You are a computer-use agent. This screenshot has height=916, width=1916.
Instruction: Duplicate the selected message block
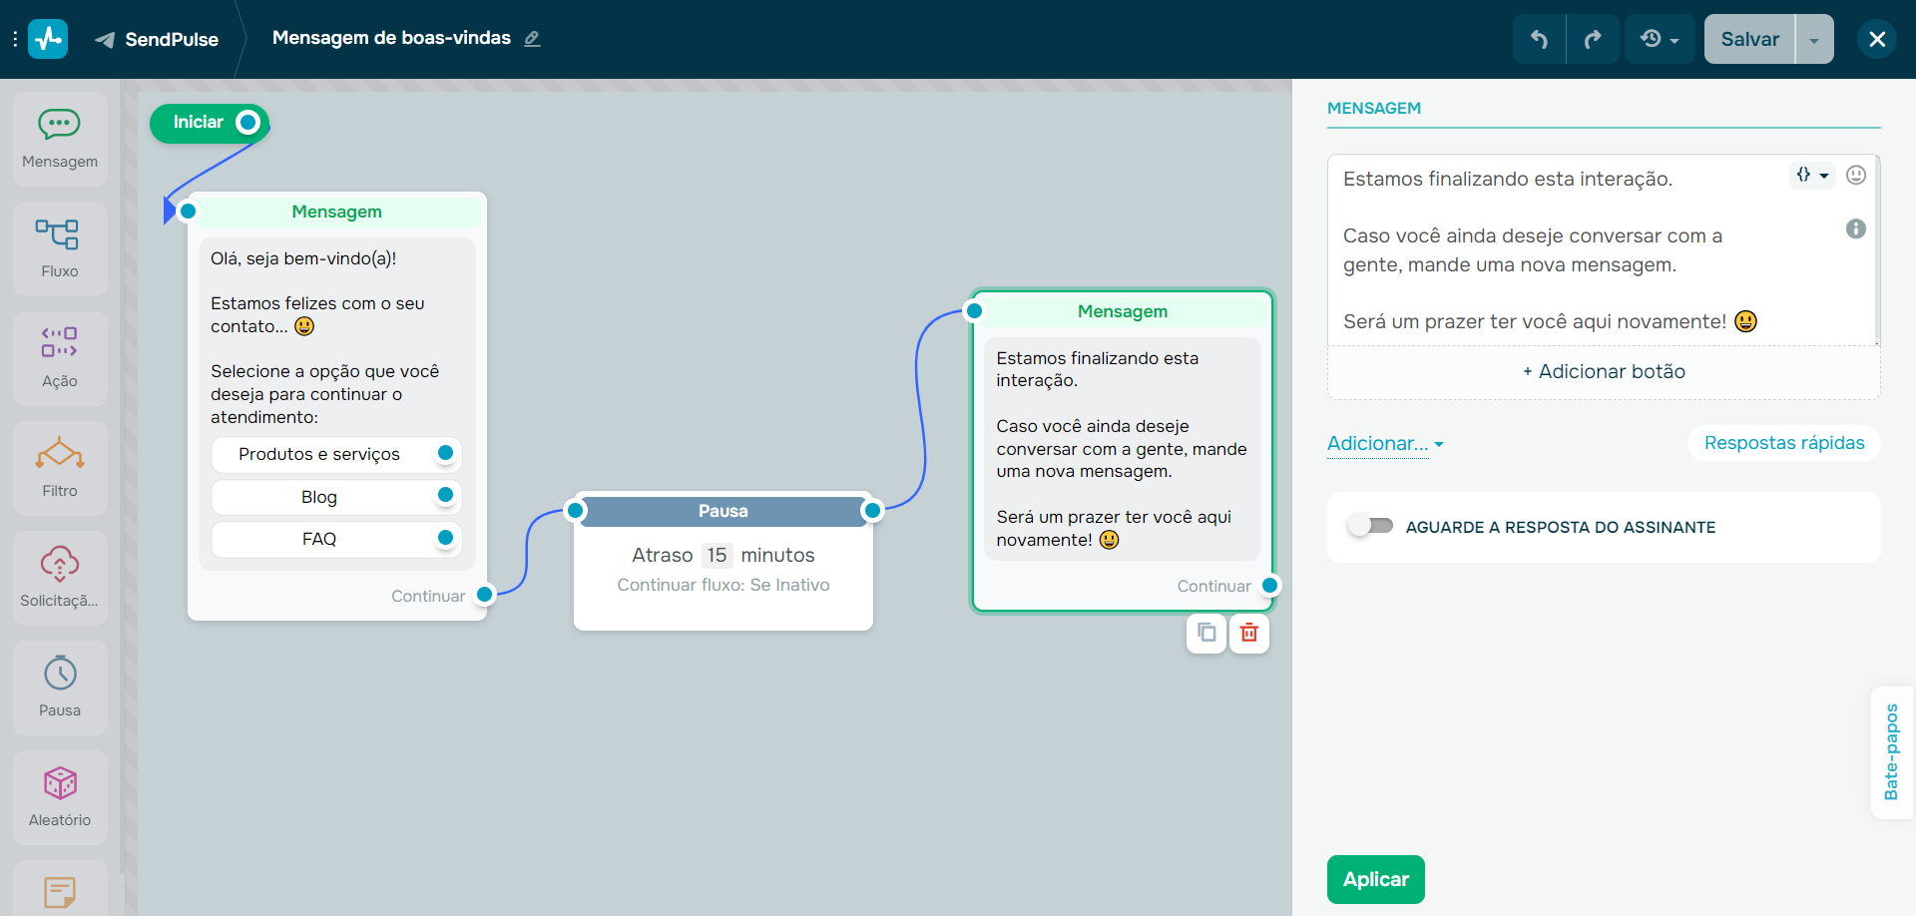pyautogui.click(x=1206, y=633)
